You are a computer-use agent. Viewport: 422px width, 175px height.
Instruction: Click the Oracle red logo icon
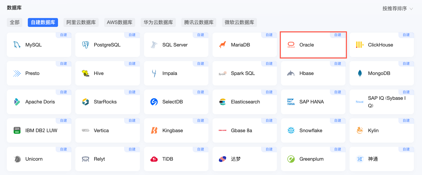[x=291, y=45]
